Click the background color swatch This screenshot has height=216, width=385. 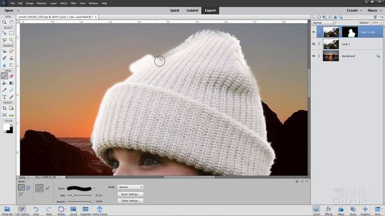(10, 131)
